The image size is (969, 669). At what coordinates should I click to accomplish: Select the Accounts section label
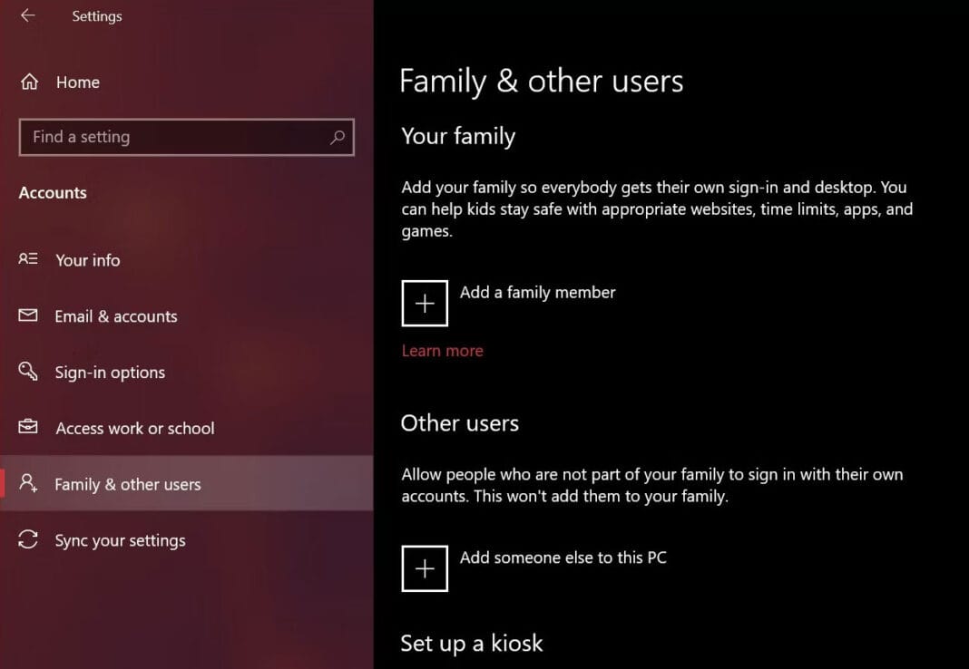coord(53,192)
